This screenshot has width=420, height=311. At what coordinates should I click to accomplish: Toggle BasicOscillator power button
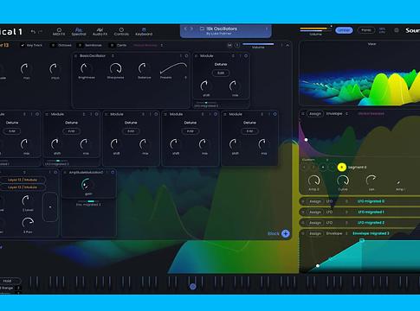186,56
